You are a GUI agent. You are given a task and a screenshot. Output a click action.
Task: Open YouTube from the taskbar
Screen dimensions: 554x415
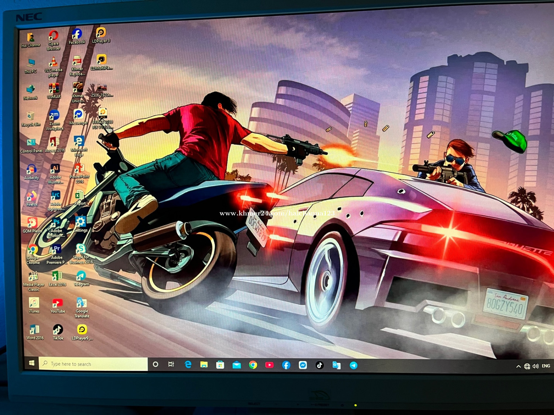269,365
